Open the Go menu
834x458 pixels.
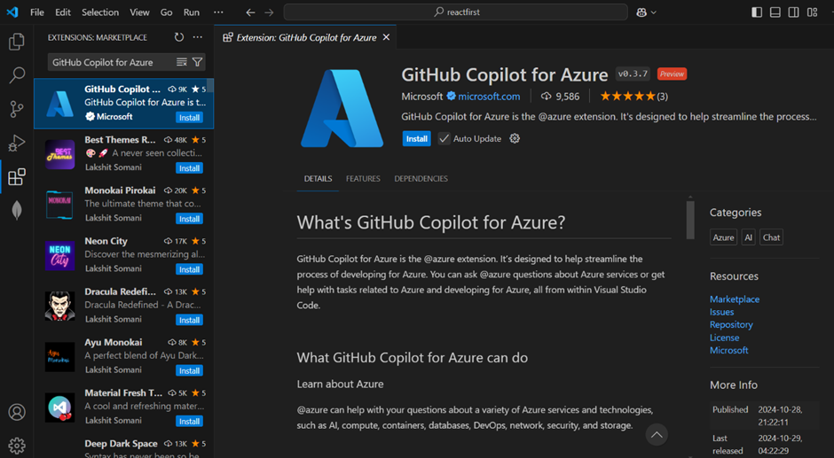coord(167,12)
